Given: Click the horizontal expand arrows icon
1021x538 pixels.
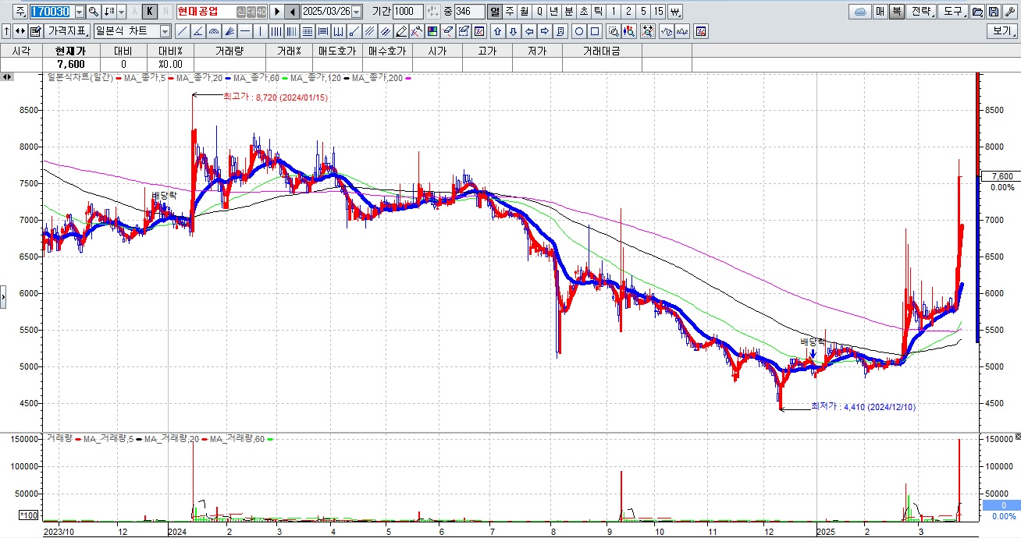Looking at the screenshot, I should [x=20, y=31].
